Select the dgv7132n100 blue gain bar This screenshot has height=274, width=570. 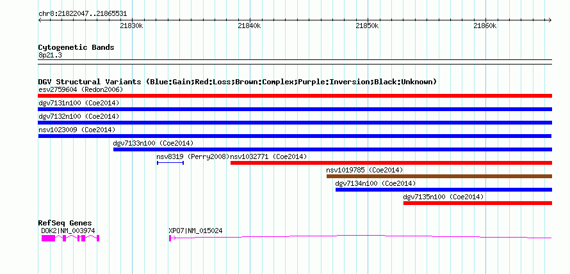coord(295,123)
